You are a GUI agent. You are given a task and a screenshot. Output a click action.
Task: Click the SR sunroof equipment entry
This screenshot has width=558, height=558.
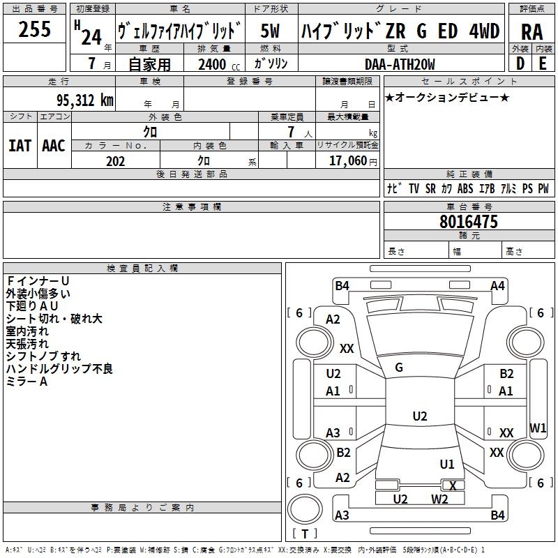(x=430, y=188)
